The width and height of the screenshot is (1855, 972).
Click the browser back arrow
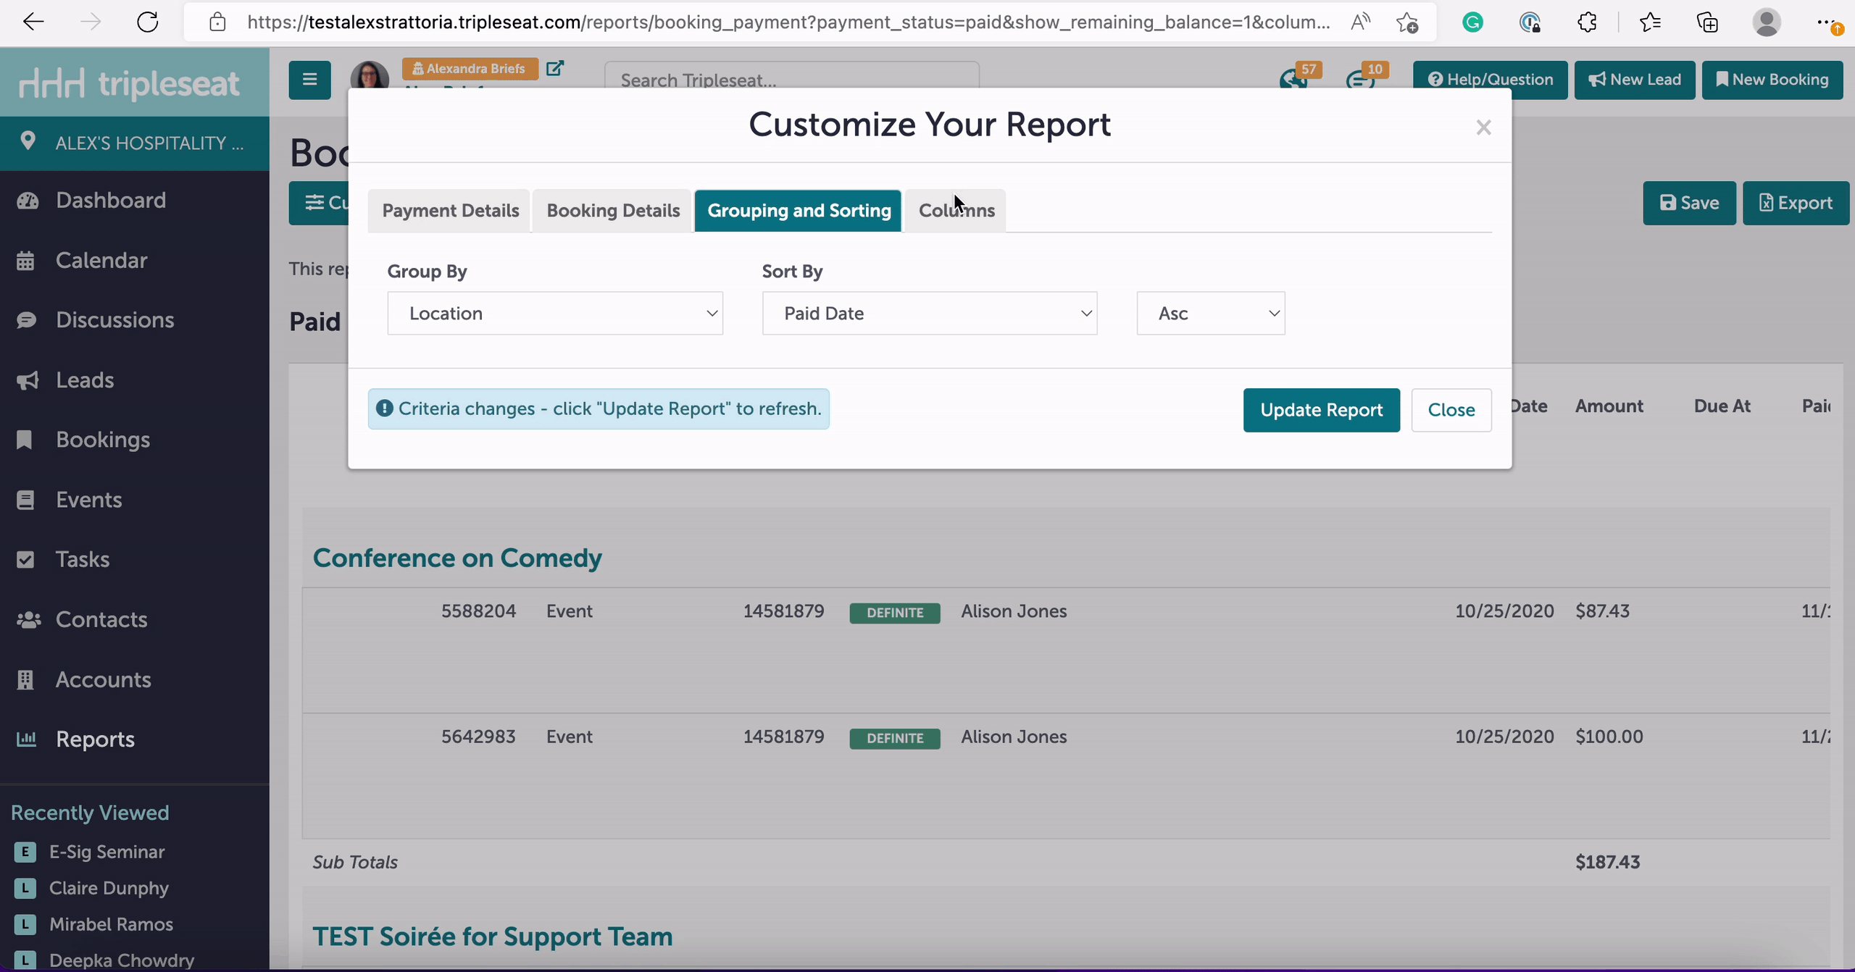(33, 22)
